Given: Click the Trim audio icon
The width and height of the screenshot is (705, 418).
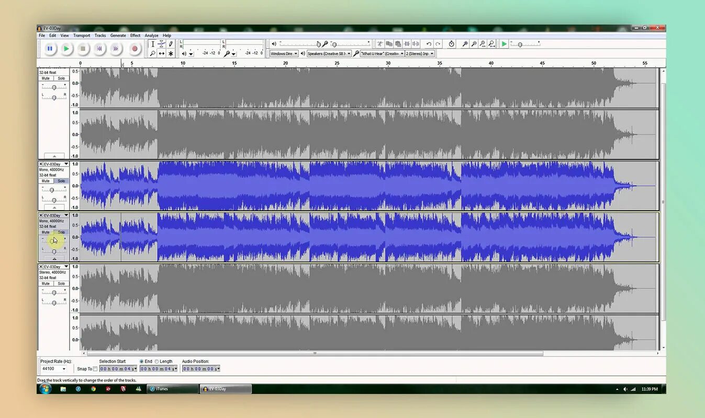Looking at the screenshot, I should click(x=407, y=44).
